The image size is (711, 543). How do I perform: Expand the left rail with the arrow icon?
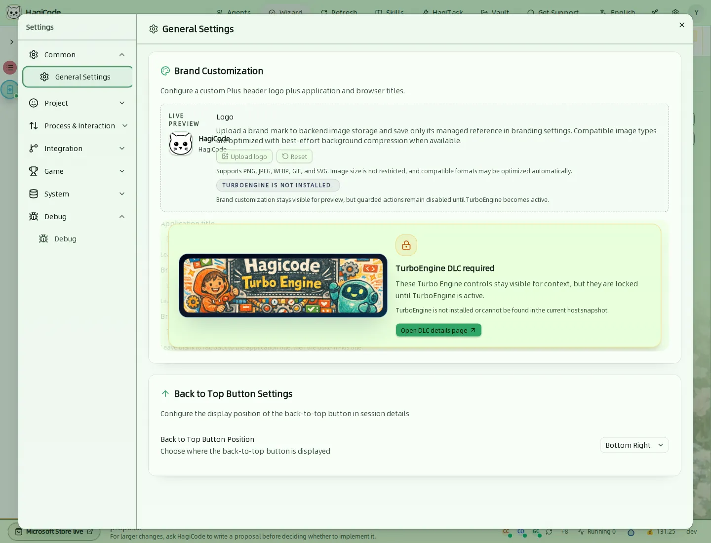point(11,42)
